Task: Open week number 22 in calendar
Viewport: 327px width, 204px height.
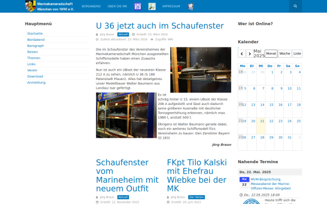Action: (240, 137)
